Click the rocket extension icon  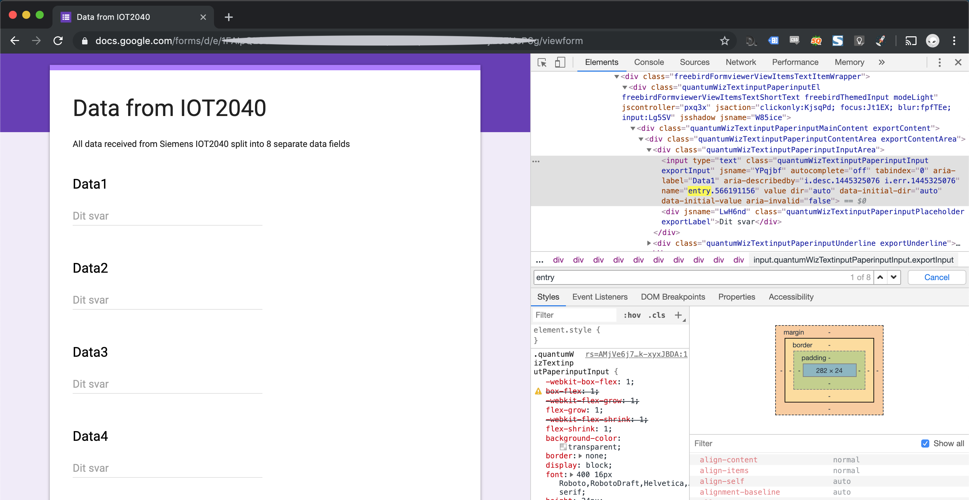(x=881, y=41)
